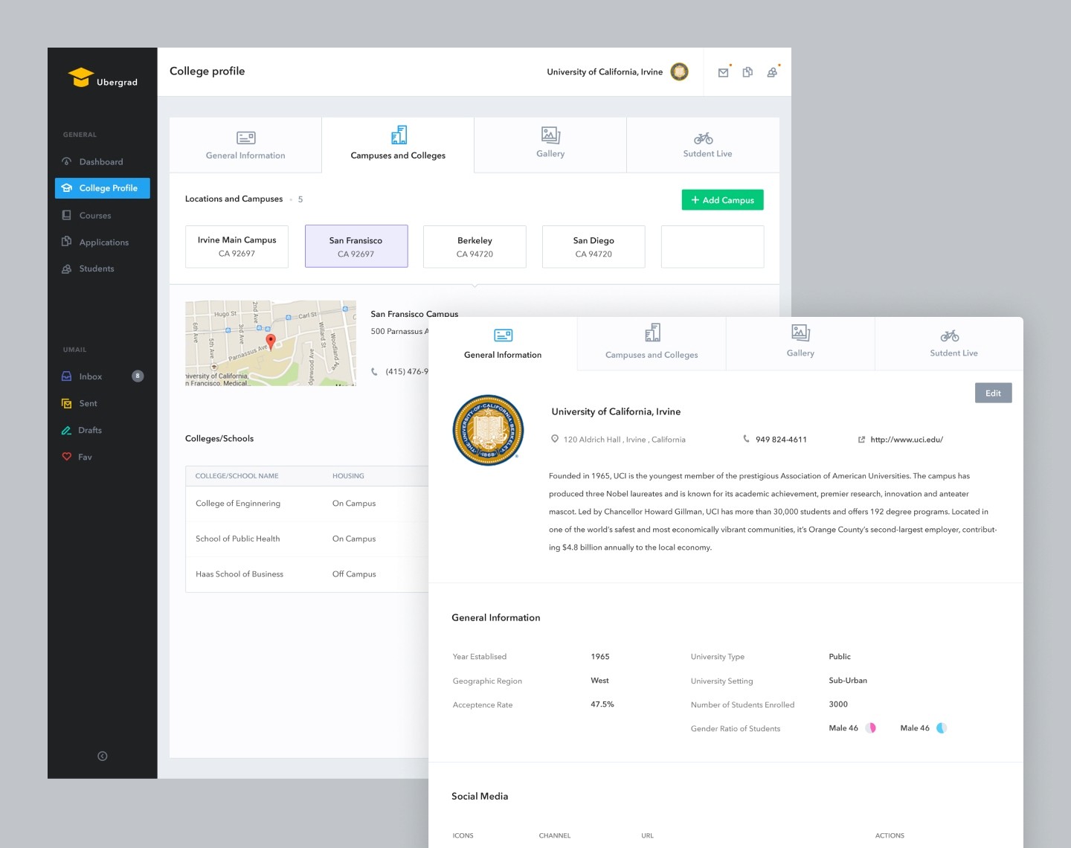Click the San Fransisco Campus title beside map
1071x848 pixels.
(414, 314)
